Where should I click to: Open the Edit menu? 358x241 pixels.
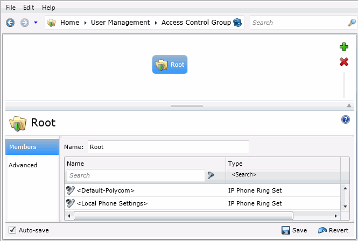29,8
